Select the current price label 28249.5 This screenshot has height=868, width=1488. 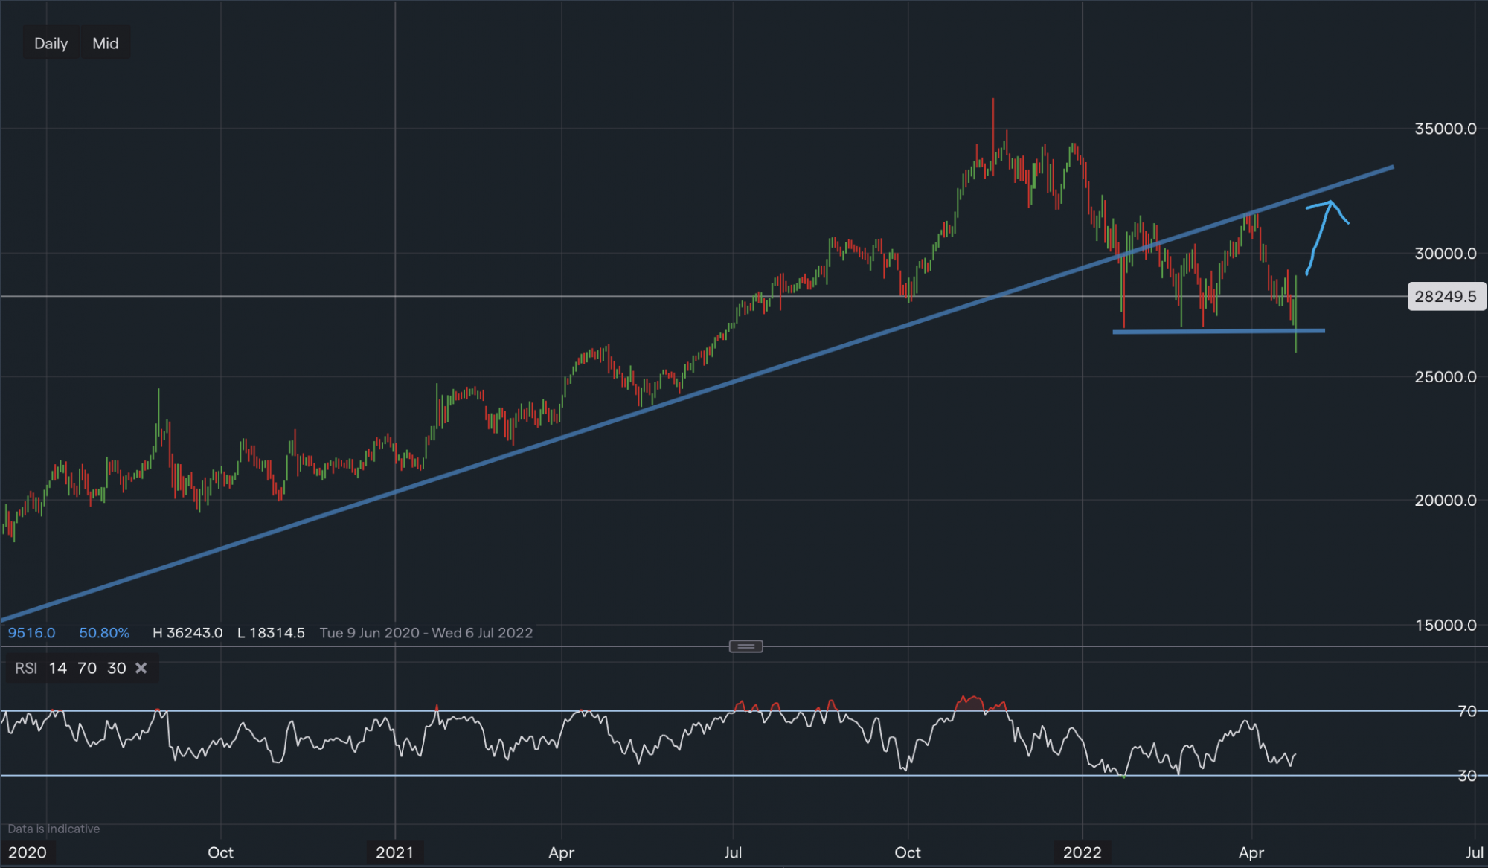[x=1446, y=296]
